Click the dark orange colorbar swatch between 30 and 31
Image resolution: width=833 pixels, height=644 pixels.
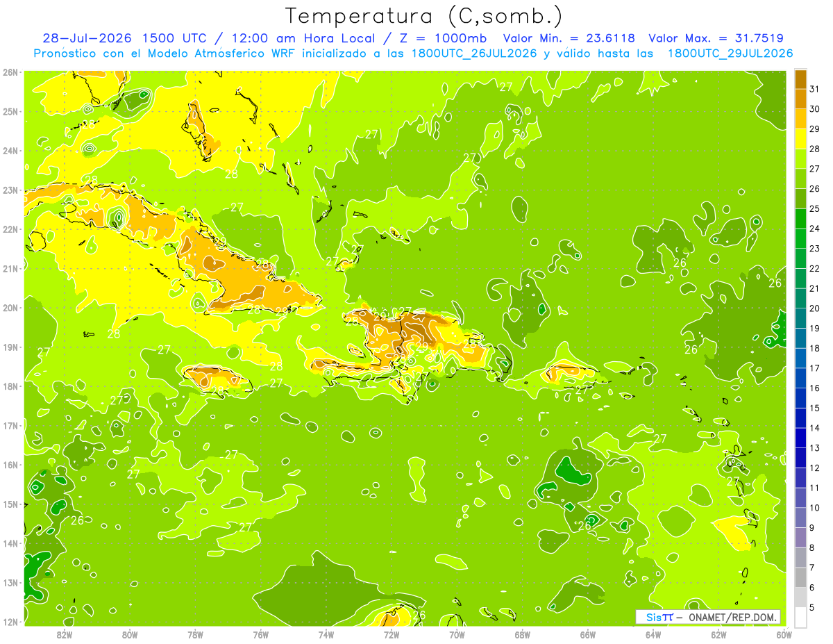(800, 99)
